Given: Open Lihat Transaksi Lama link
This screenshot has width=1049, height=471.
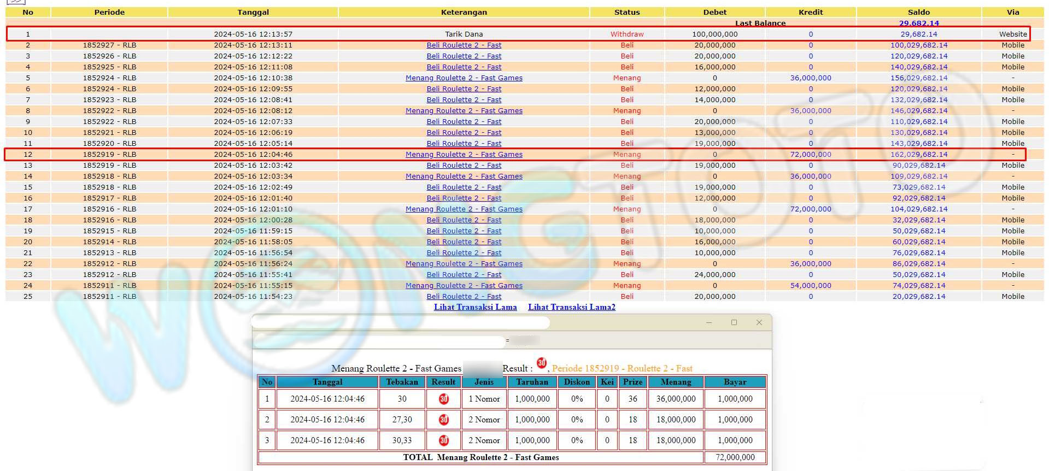Looking at the screenshot, I should (475, 307).
